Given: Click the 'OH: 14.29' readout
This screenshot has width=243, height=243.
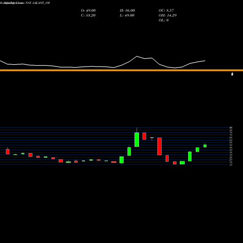Looking at the screenshot, I should click(168, 16).
